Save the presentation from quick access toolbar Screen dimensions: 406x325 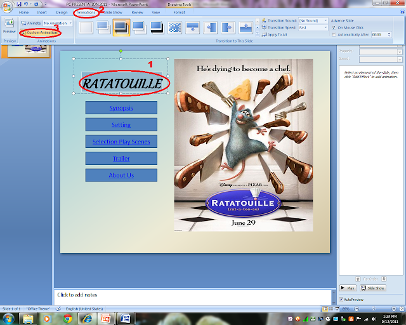[x=19, y=4]
